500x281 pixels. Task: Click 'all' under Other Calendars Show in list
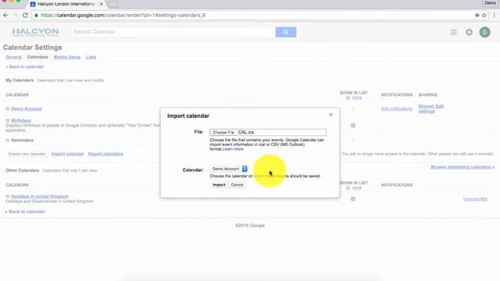point(348,187)
